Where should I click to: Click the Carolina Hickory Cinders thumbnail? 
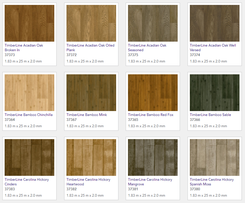[x=29, y=157]
